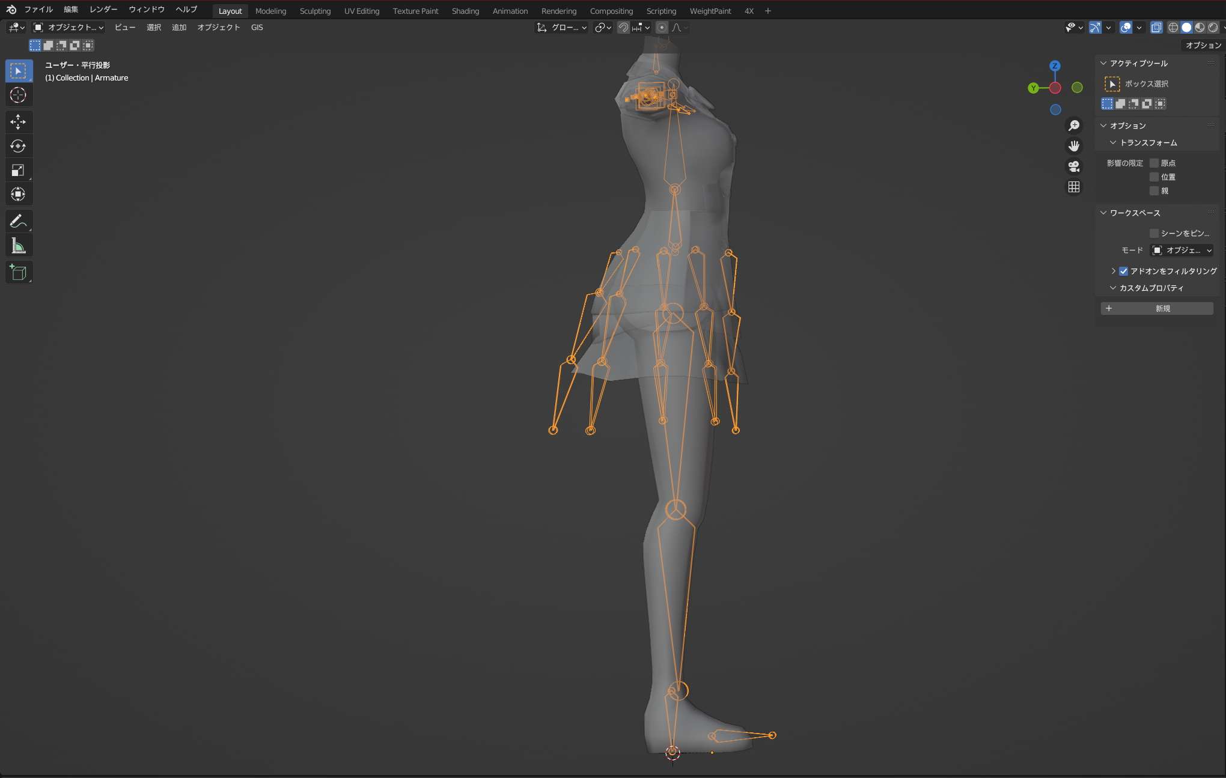The image size is (1226, 778).
Task: Select the Transform tool
Action: click(19, 194)
